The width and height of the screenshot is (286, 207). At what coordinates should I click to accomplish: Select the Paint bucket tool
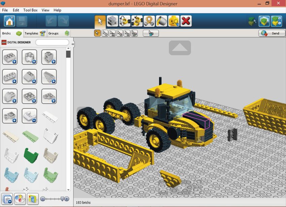[162, 21]
